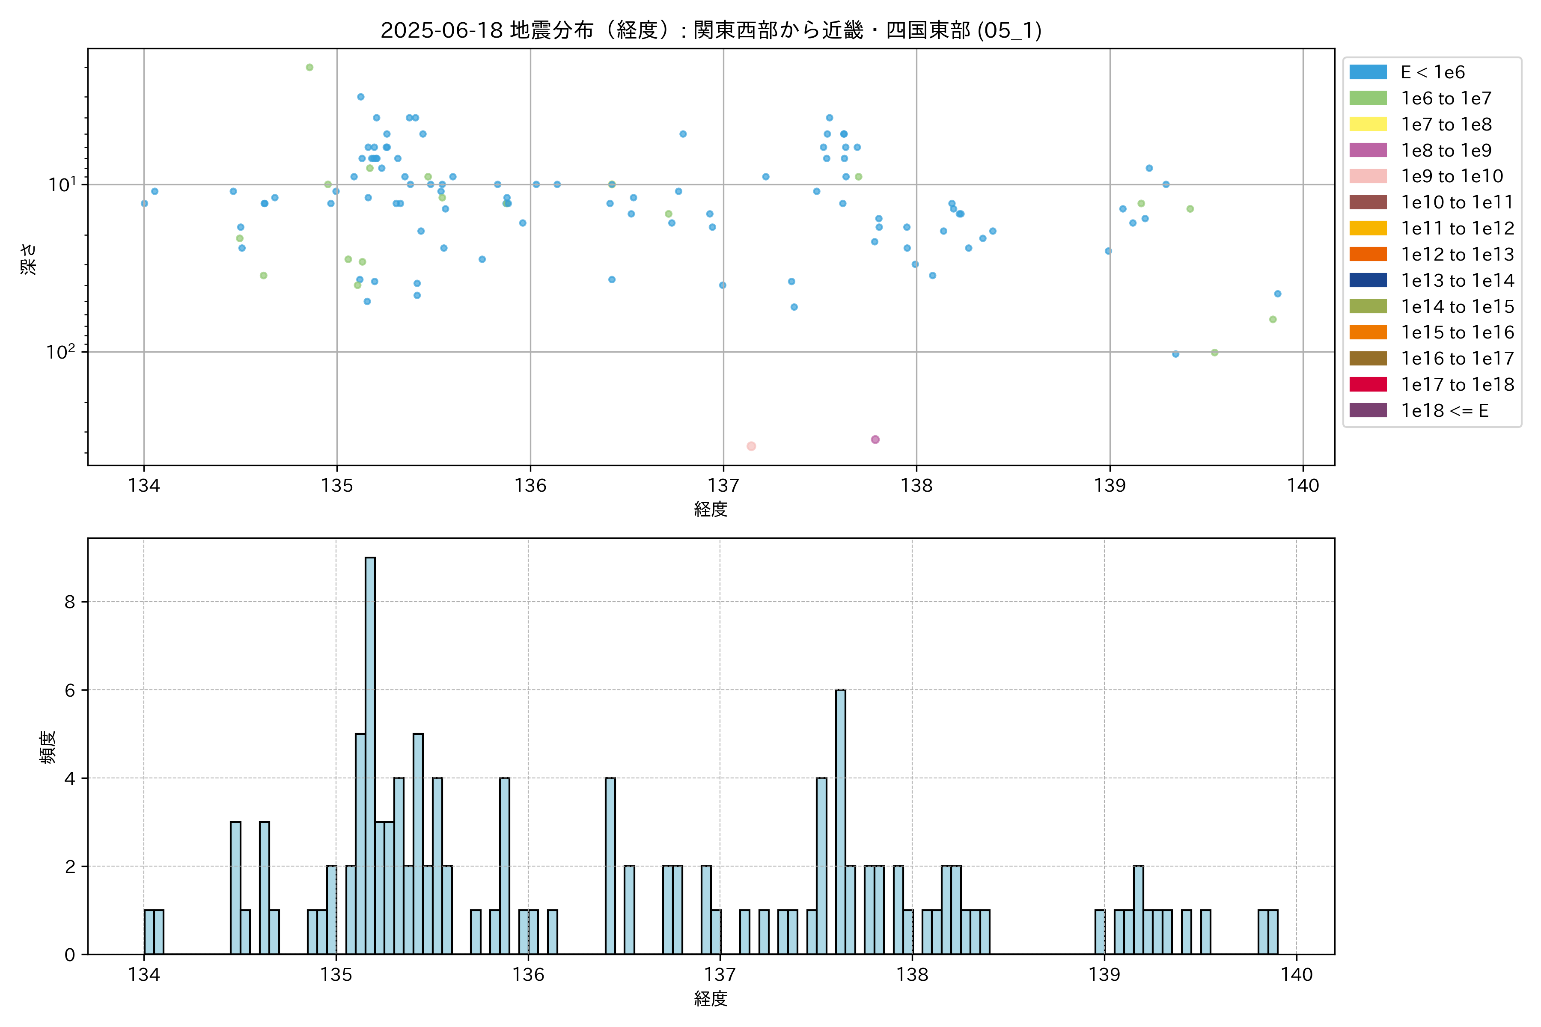Click the magenta 1e8 to 1e9 swatch
Viewport: 1541px width, 1027px height.
click(x=1367, y=150)
